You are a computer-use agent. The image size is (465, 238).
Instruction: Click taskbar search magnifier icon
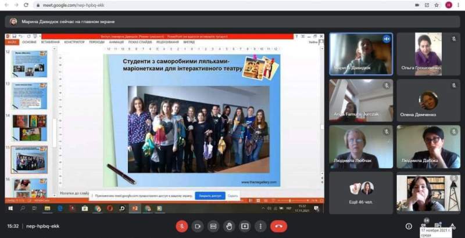pyautogui.click(x=23, y=209)
